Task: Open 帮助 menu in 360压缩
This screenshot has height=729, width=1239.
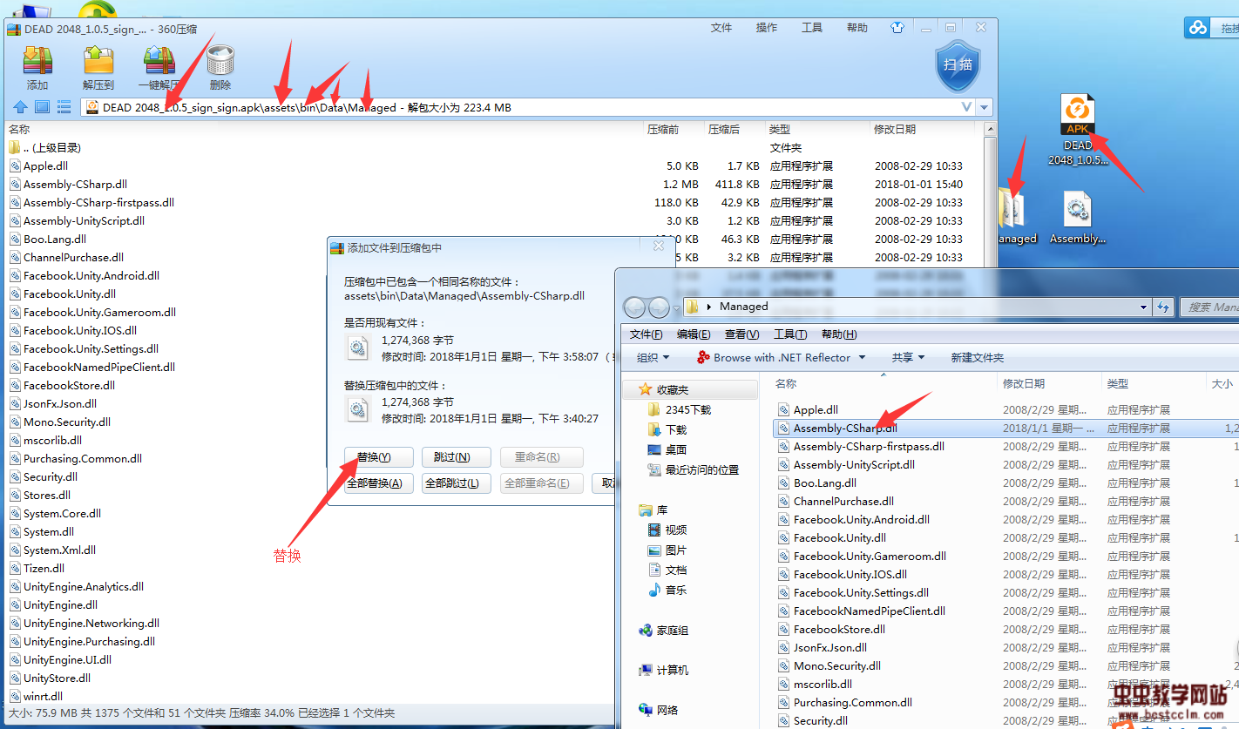Action: [x=857, y=28]
